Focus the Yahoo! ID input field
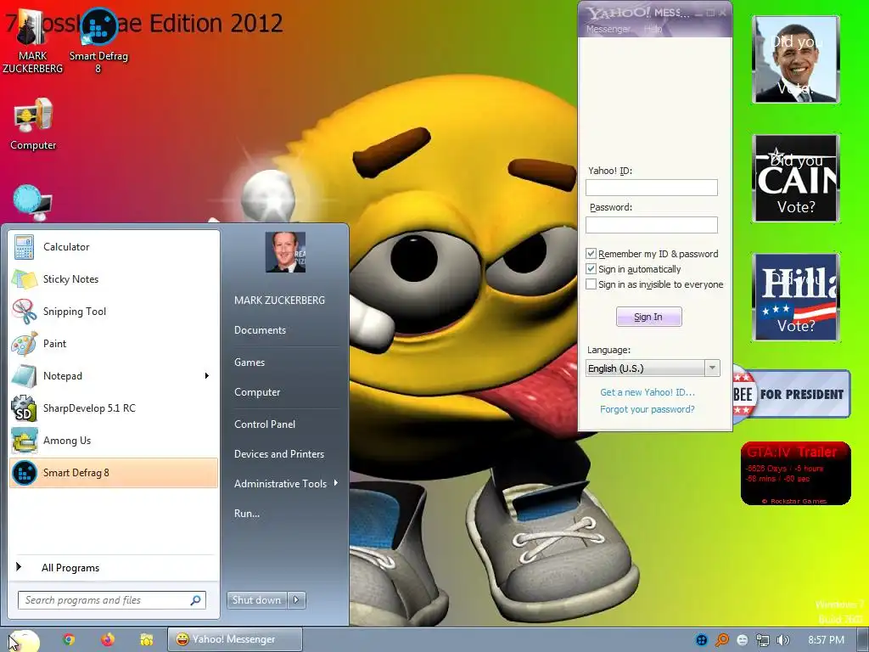 (x=651, y=188)
